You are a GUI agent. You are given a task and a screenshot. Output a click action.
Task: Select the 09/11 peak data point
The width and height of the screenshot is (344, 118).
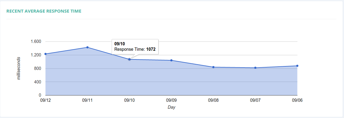pos(87,47)
